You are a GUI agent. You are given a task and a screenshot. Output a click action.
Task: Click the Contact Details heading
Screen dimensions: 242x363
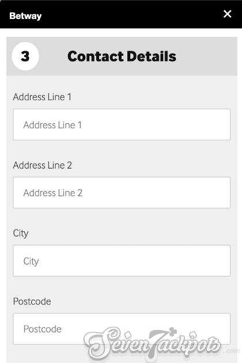(x=122, y=56)
